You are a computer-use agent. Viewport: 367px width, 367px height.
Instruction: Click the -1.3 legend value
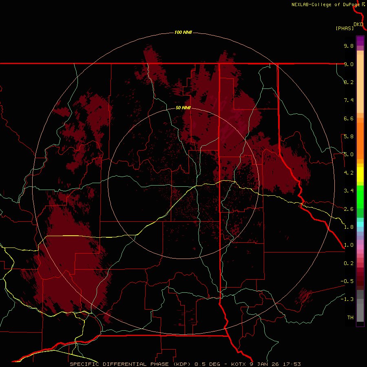(x=347, y=299)
